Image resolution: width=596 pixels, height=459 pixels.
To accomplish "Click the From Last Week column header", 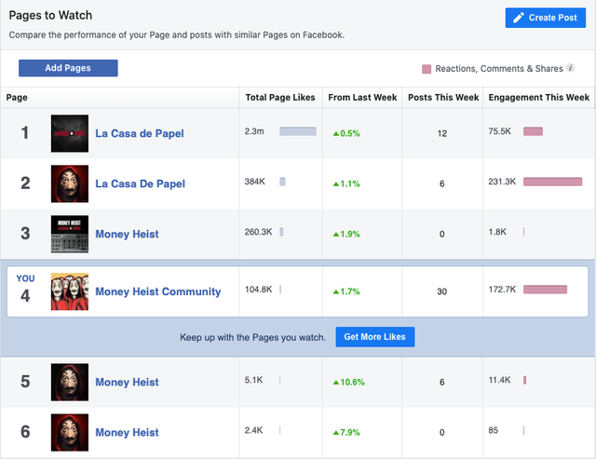I will click(x=362, y=98).
